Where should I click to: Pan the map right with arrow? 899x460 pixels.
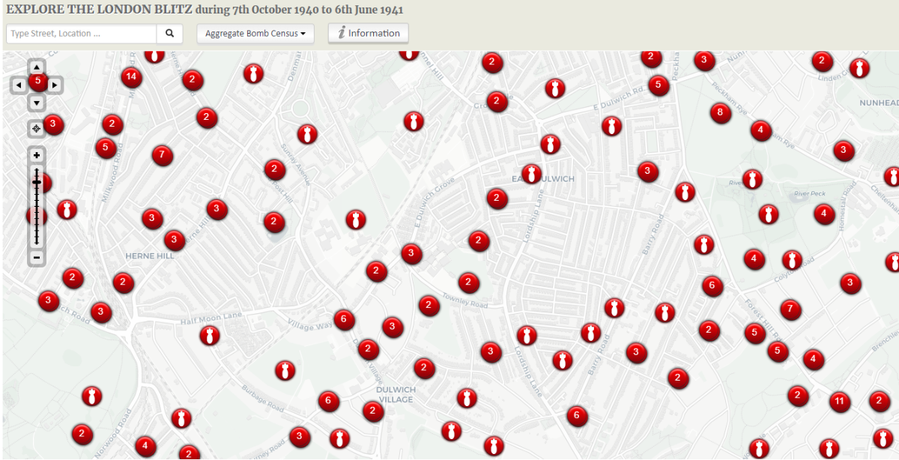tap(55, 85)
